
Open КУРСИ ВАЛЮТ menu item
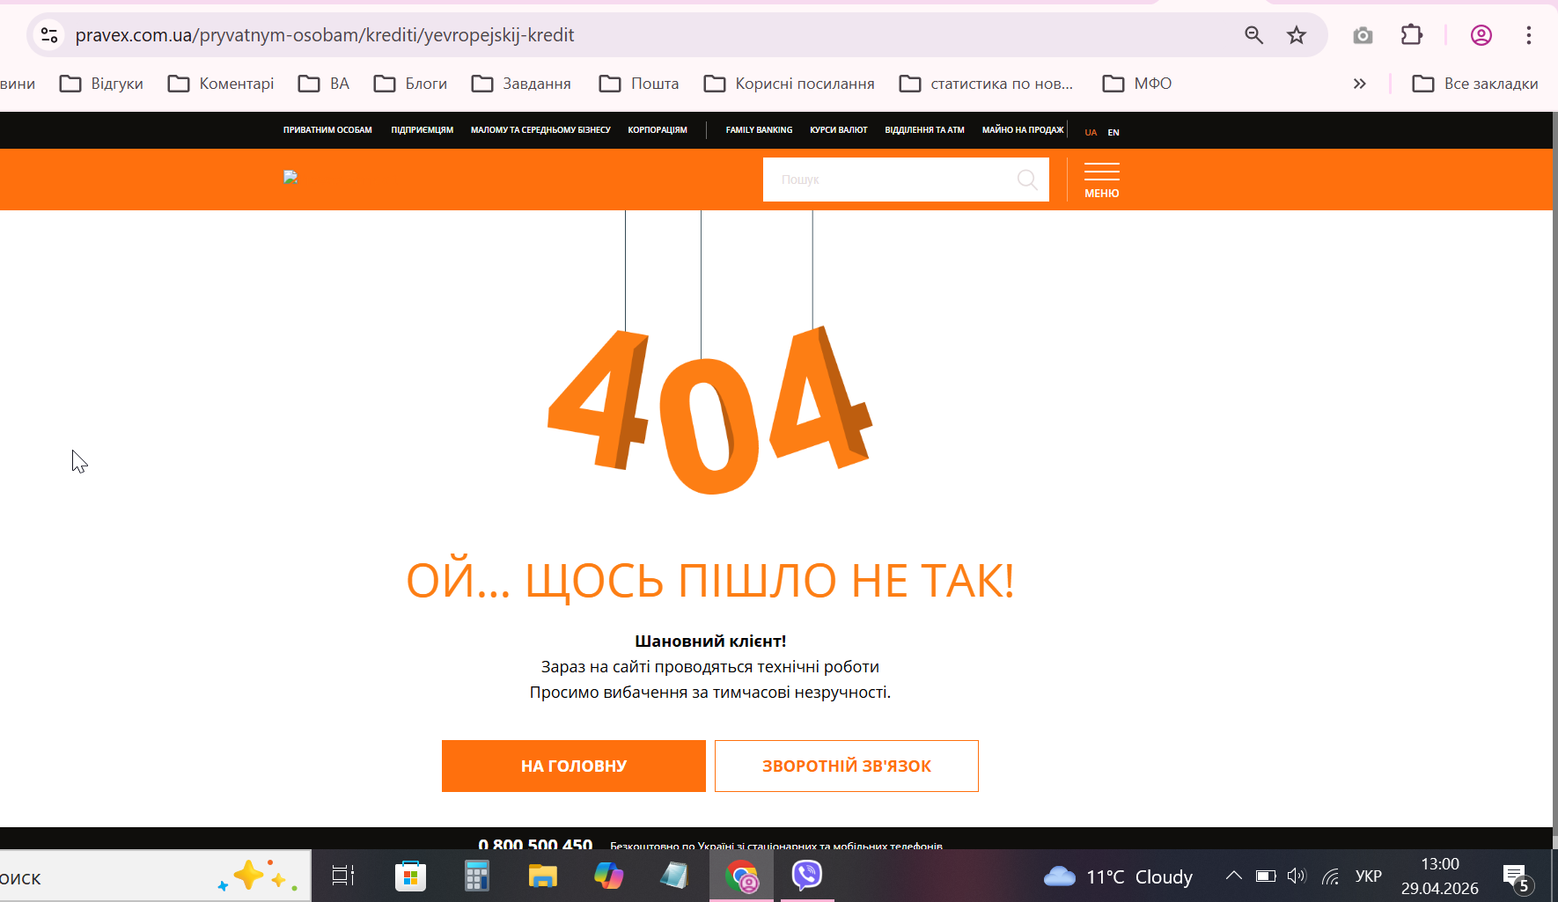coord(839,130)
